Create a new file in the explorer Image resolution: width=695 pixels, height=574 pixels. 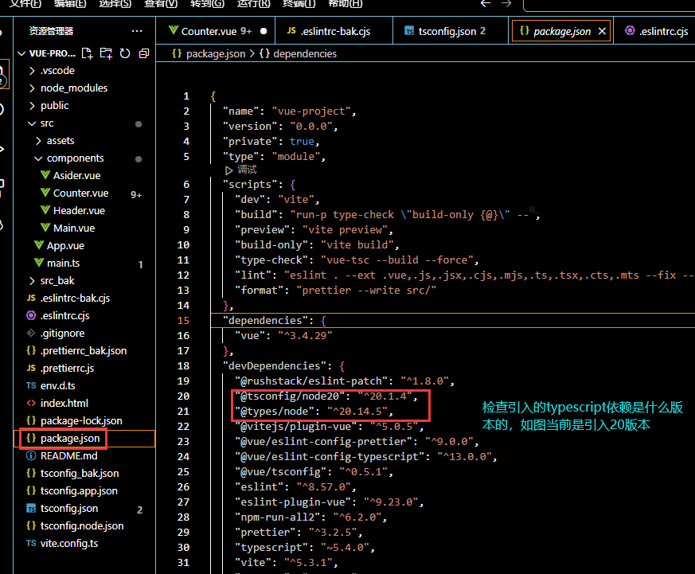pyautogui.click(x=88, y=53)
